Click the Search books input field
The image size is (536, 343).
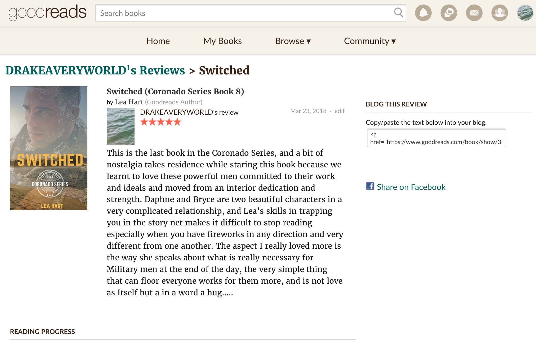pos(244,13)
